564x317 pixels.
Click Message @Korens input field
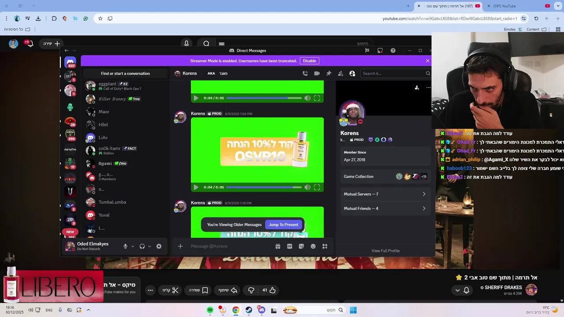[229, 246]
